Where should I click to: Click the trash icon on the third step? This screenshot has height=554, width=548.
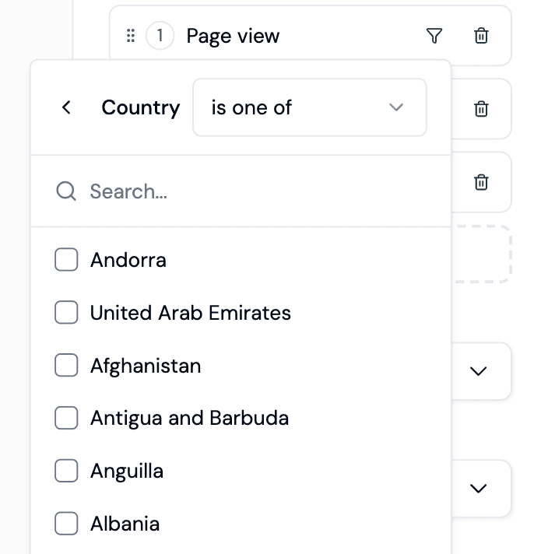tap(481, 182)
